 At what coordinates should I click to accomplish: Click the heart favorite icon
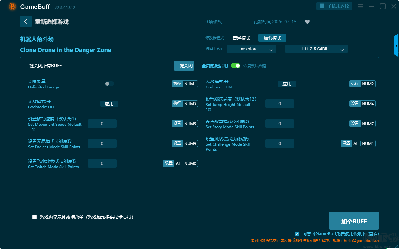[307, 22]
